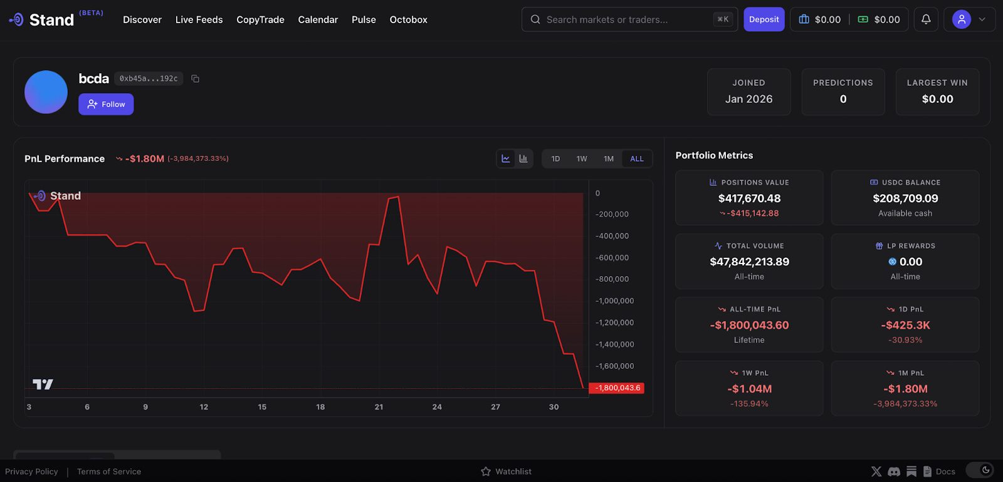Open the CopyTrade page
This screenshot has width=1003, height=482.
tap(260, 19)
